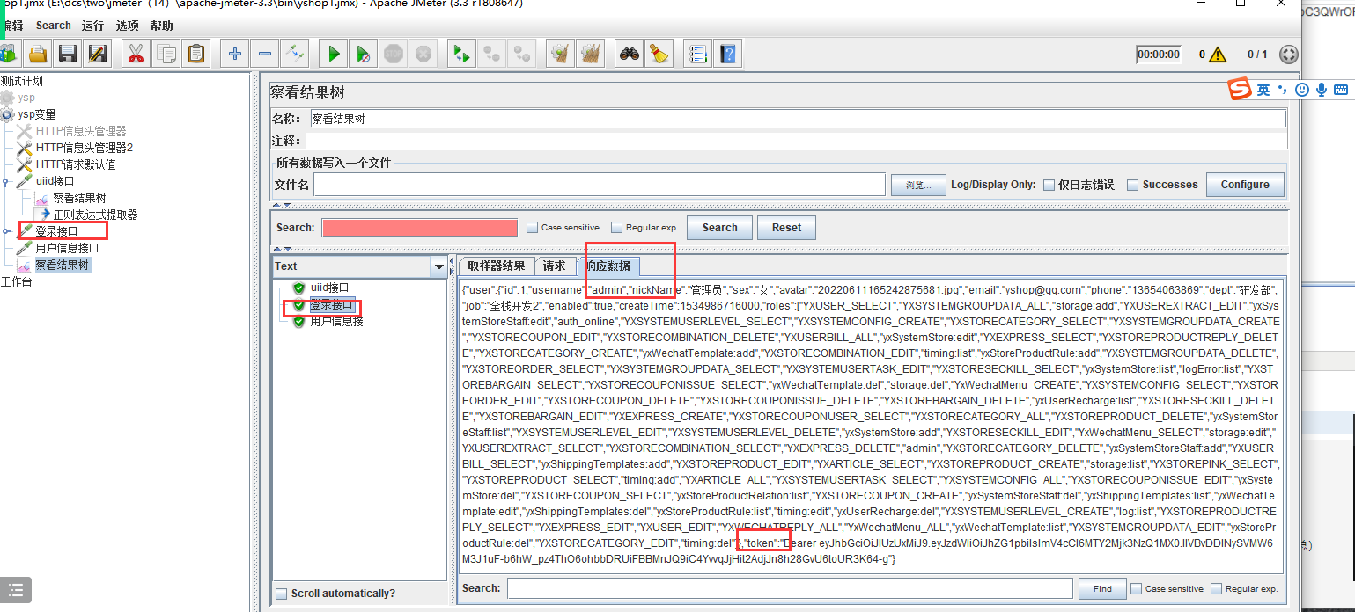
Task: Open the Search menu
Action: pyautogui.click(x=54, y=25)
